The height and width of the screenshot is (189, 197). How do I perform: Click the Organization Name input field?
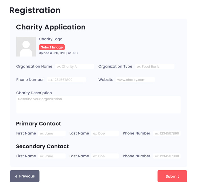(x=75, y=66)
